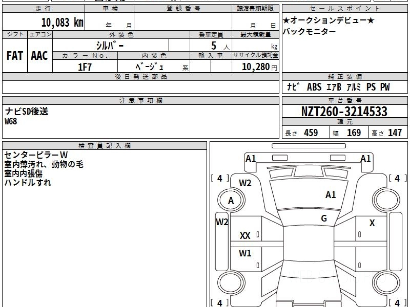Click the 車検 column header
The width and height of the screenshot is (410, 307).
click(x=110, y=9)
